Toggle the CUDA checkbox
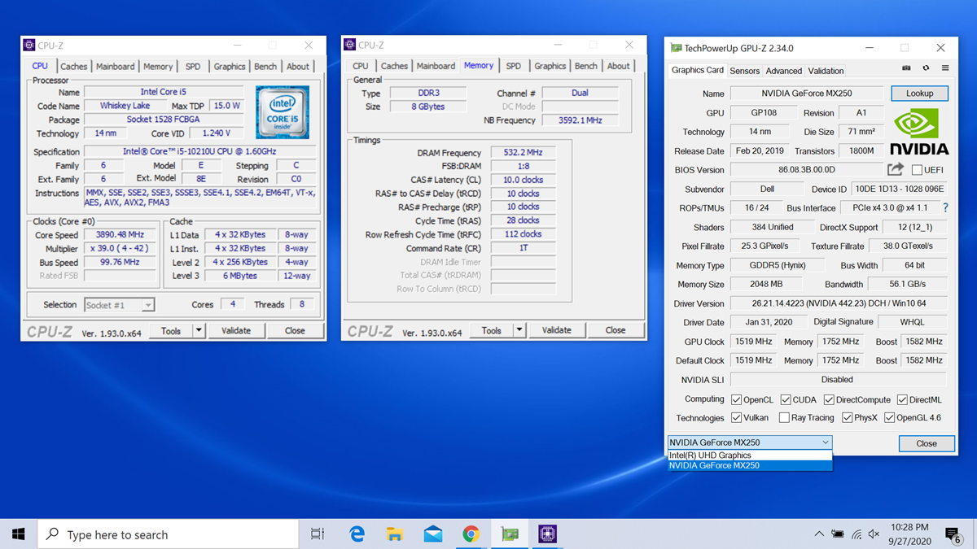977x549 pixels. 786,399
